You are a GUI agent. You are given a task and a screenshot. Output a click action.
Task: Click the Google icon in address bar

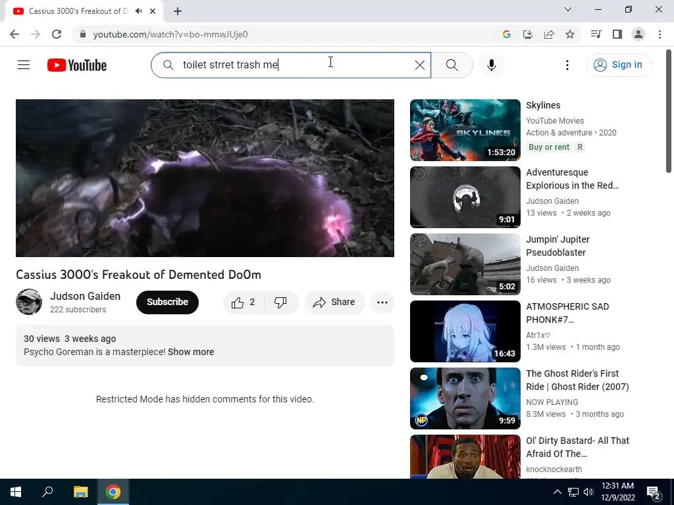(506, 34)
